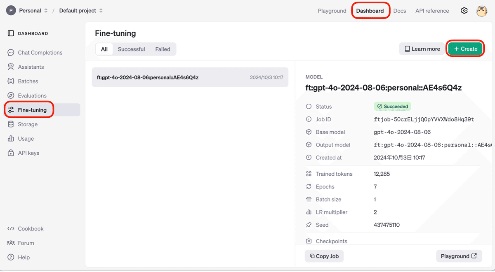
Task: Expand the Default project dropdown
Action: (x=81, y=11)
